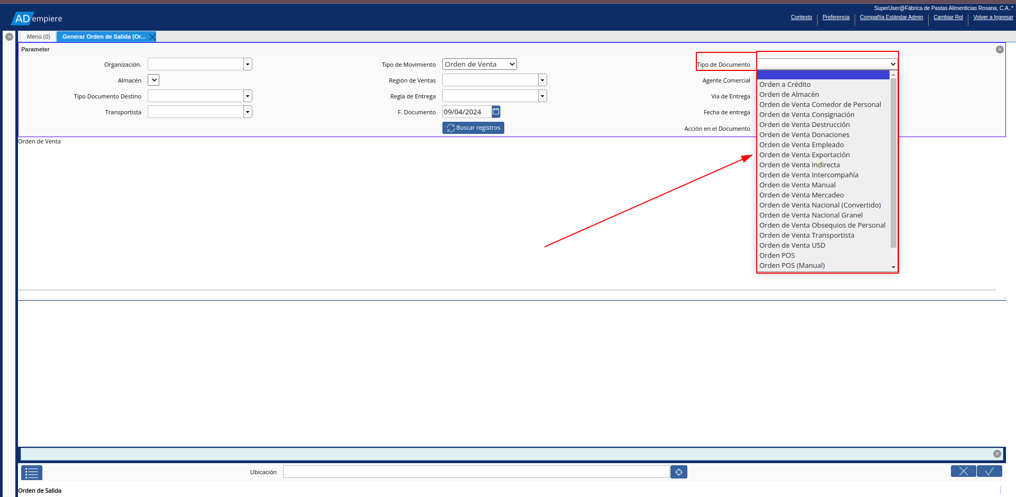Screen dimensions: 1016x497
Task: Close the Generar Orden de Salida tab
Action: point(152,37)
